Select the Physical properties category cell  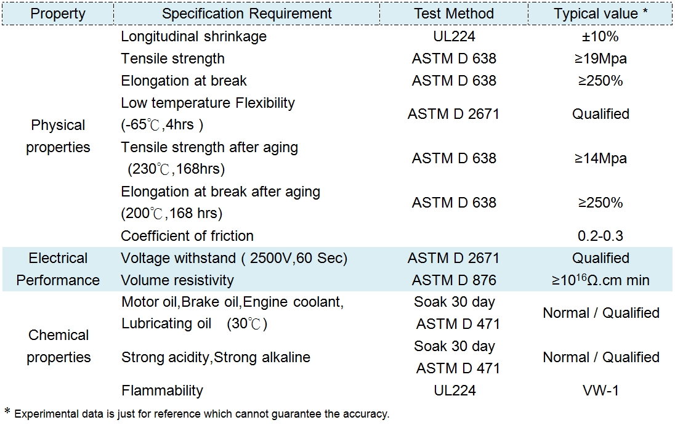[x=58, y=136]
